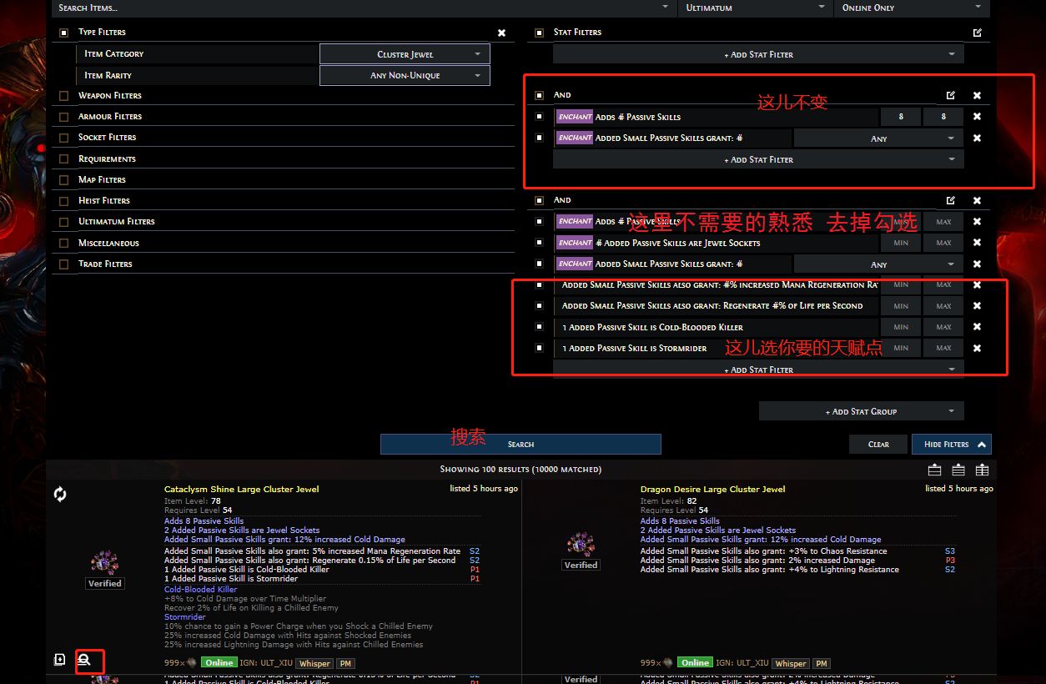1046x684 pixels.
Task: Whisper the Cataclysm Shine seller
Action: [x=314, y=664]
